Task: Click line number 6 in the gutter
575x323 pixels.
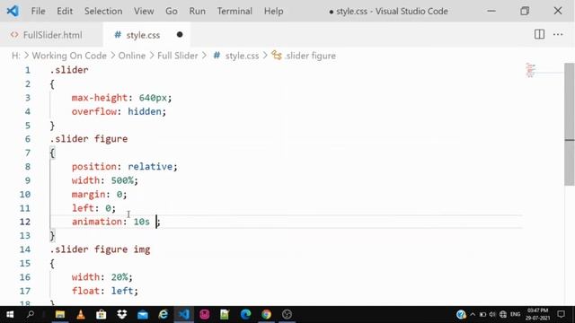Action: coord(28,139)
